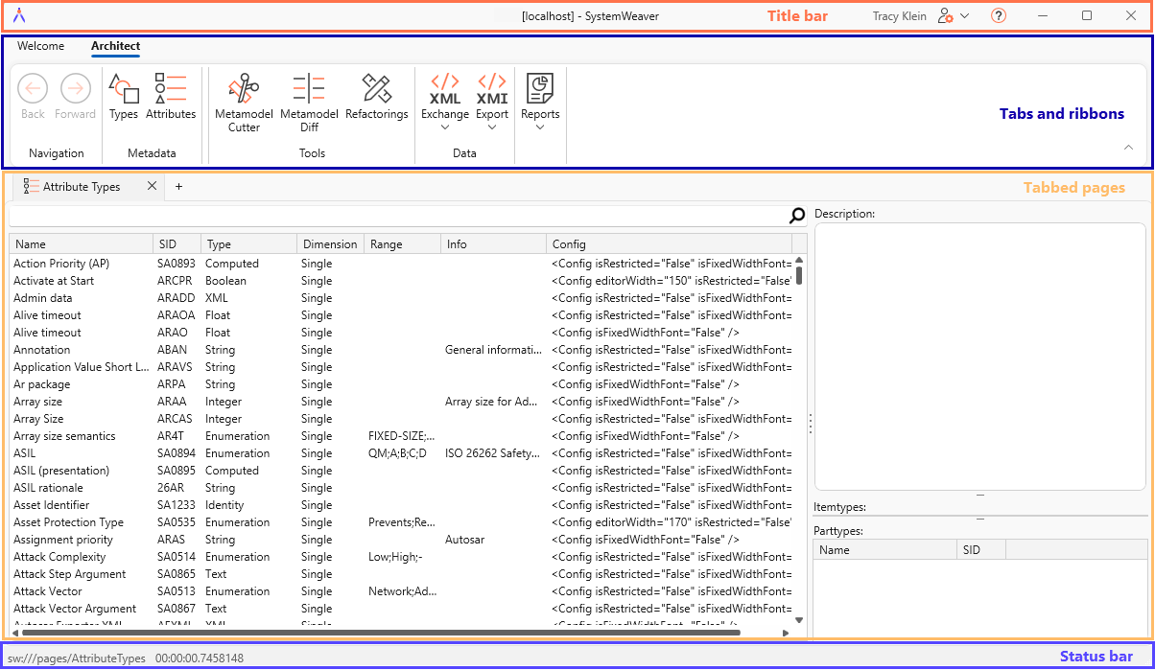The image size is (1155, 670).
Task: Click the SystemWeaver logo in the title bar
Action: click(19, 16)
